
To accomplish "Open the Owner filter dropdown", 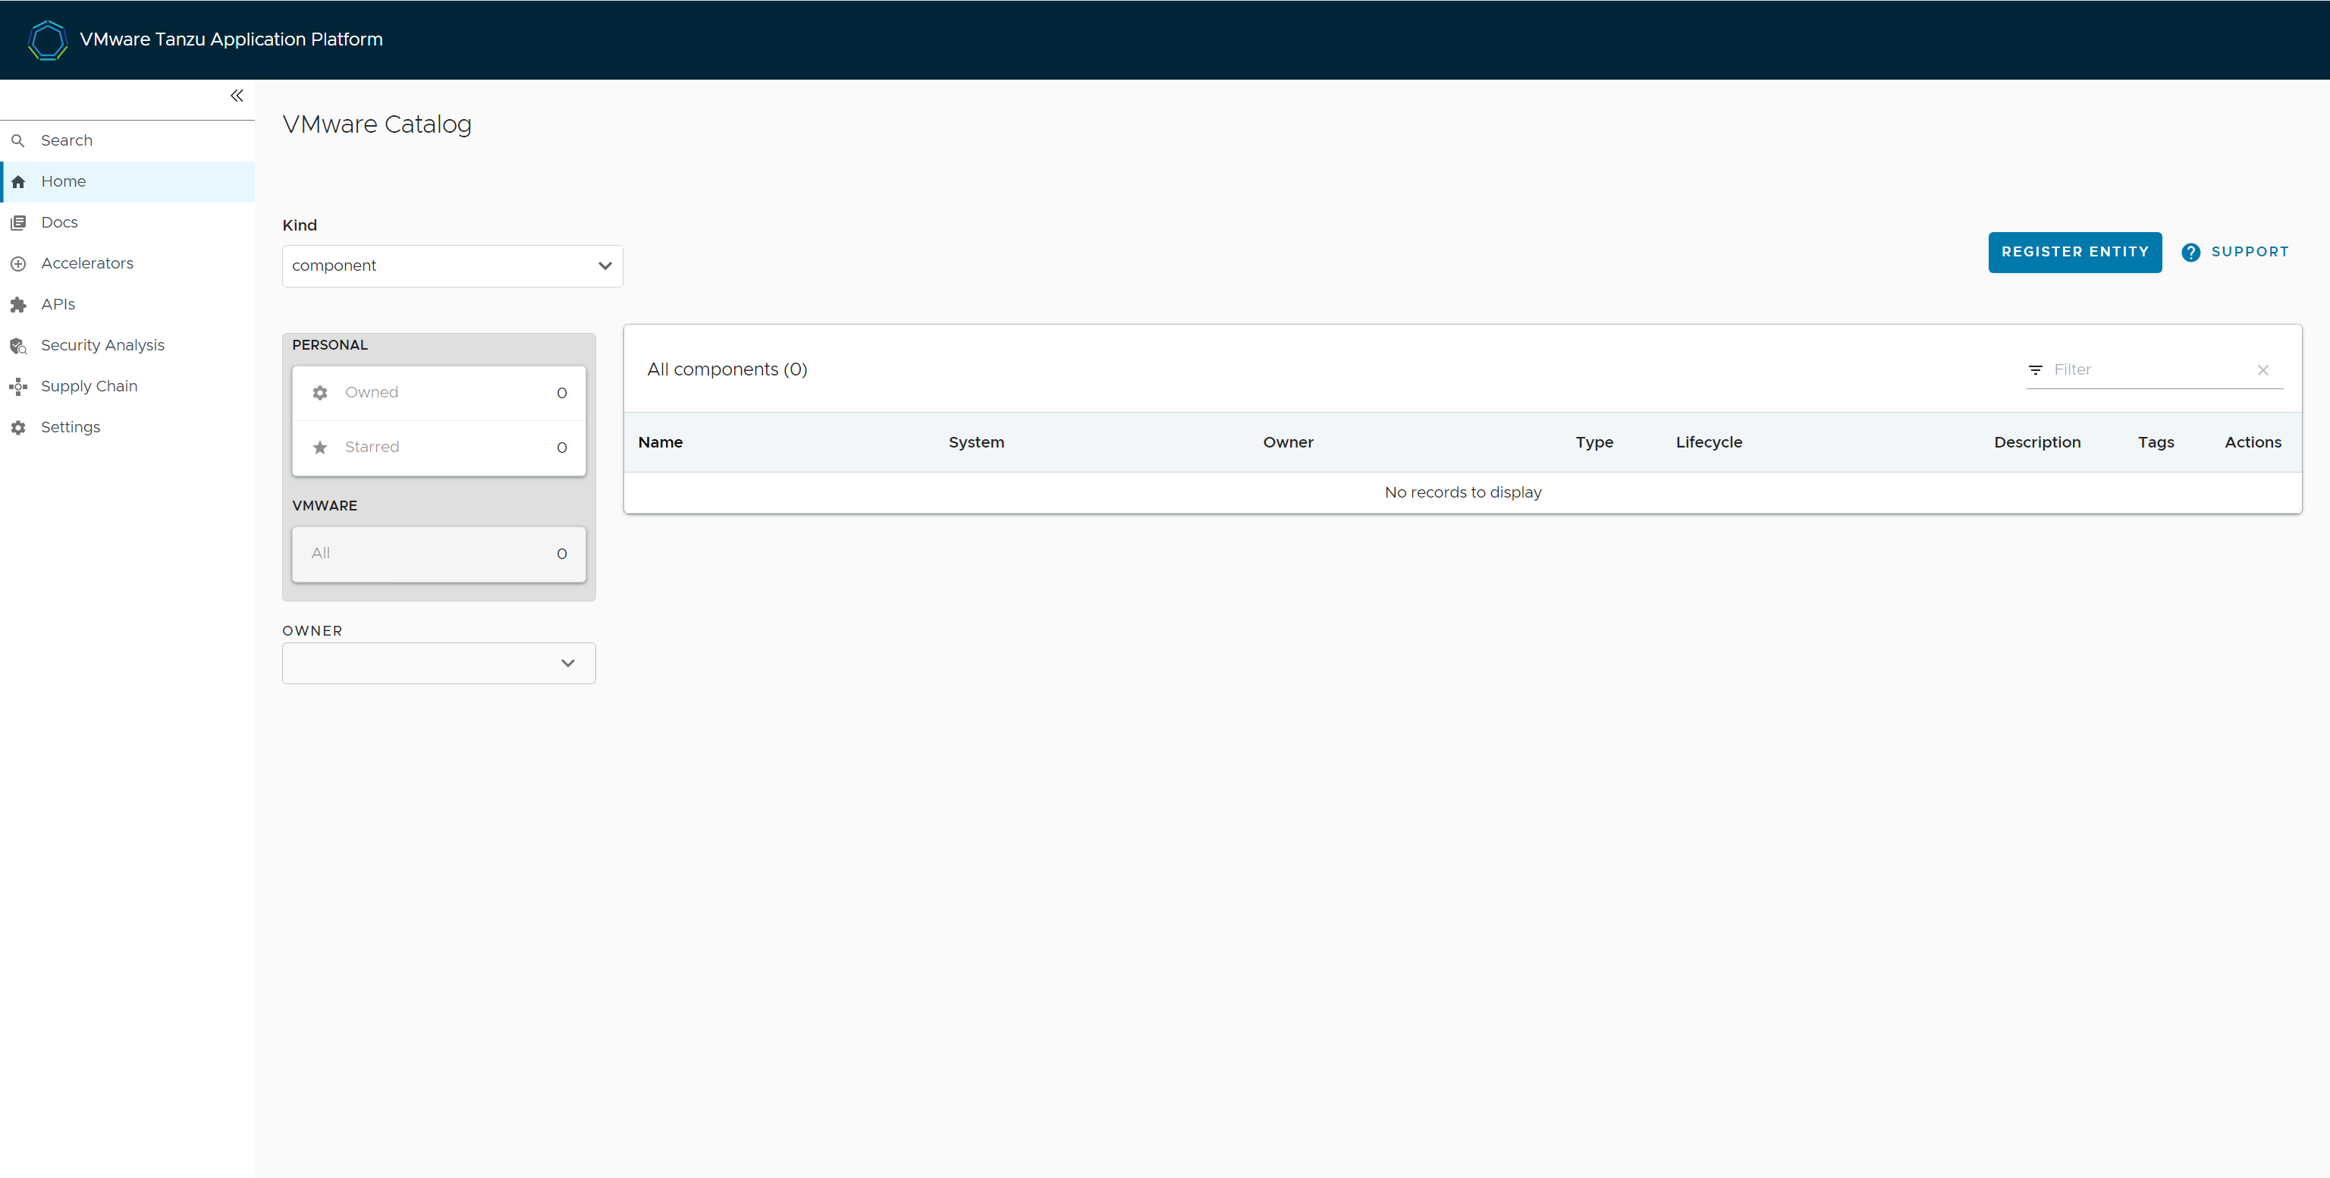I will click(x=438, y=663).
